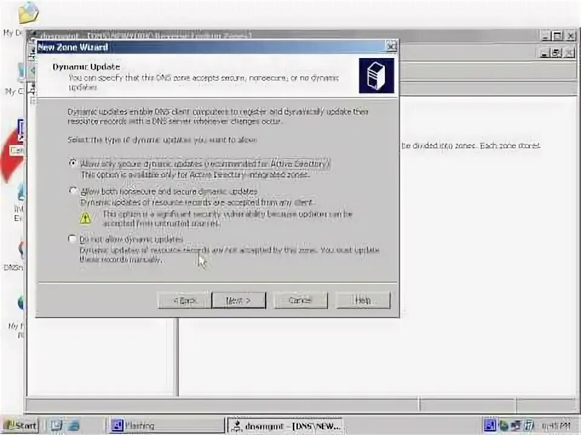
Task: Click the green globe system tray icon
Action: coord(503,426)
